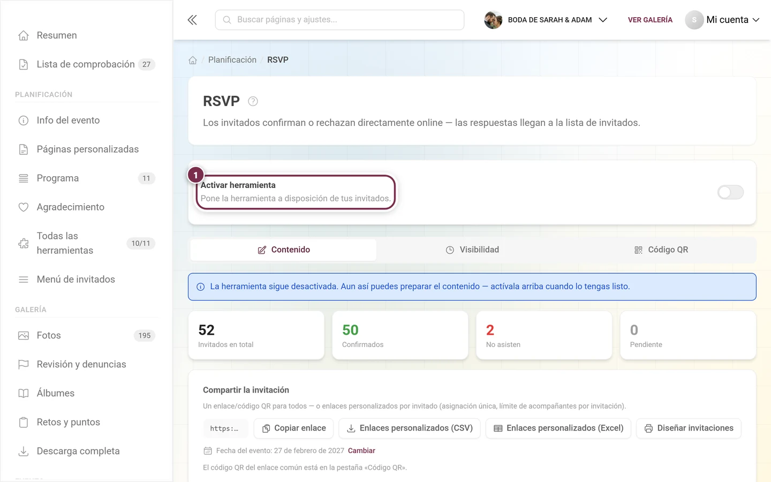
Task: Click the home icon in the breadcrumb
Action: tap(193, 60)
